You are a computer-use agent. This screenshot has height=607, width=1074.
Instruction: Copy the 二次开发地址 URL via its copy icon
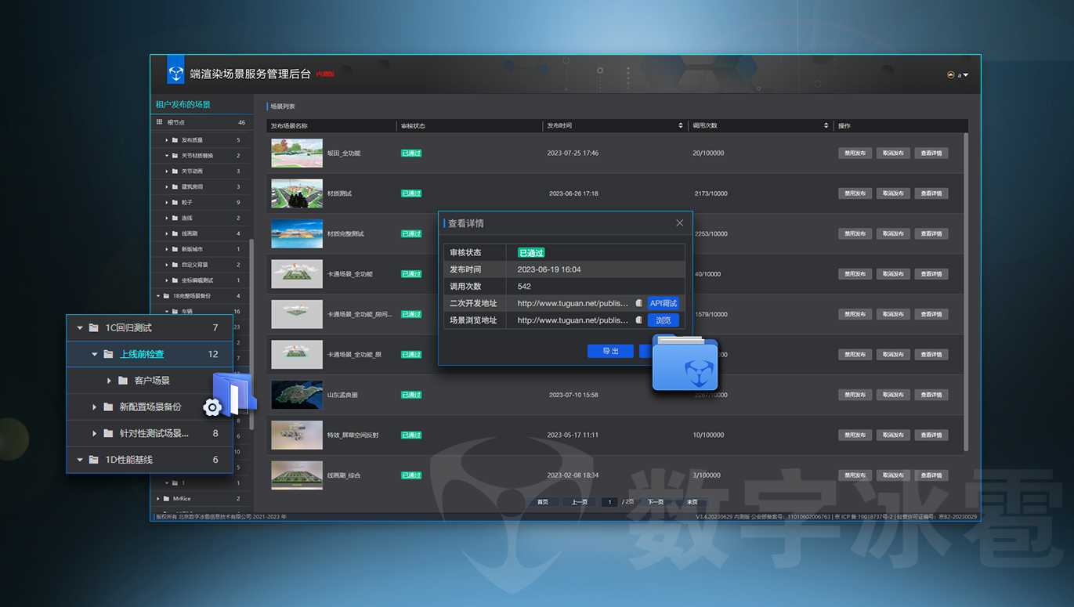pyautogui.click(x=639, y=303)
